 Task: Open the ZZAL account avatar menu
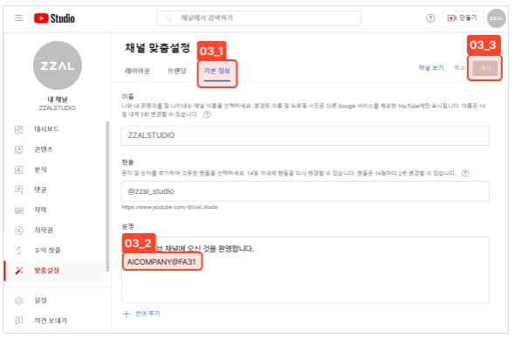497,18
